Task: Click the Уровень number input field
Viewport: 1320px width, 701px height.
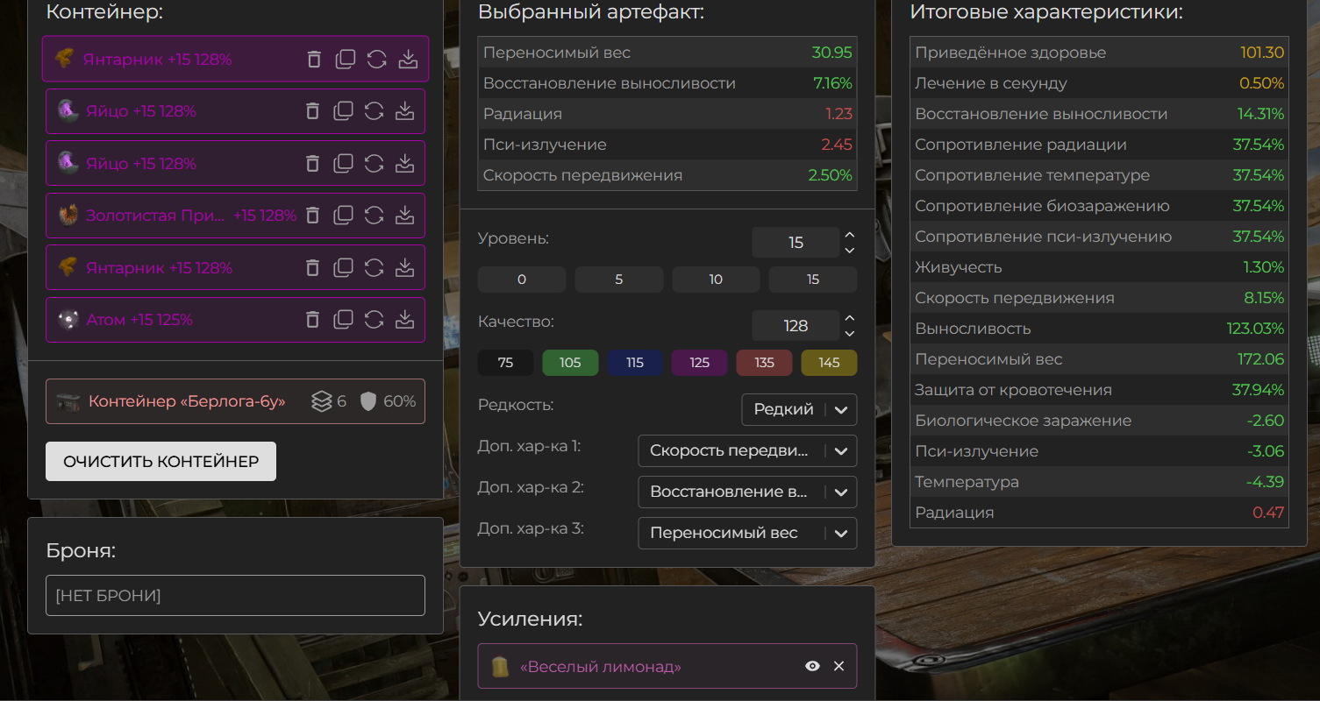Action: click(796, 243)
